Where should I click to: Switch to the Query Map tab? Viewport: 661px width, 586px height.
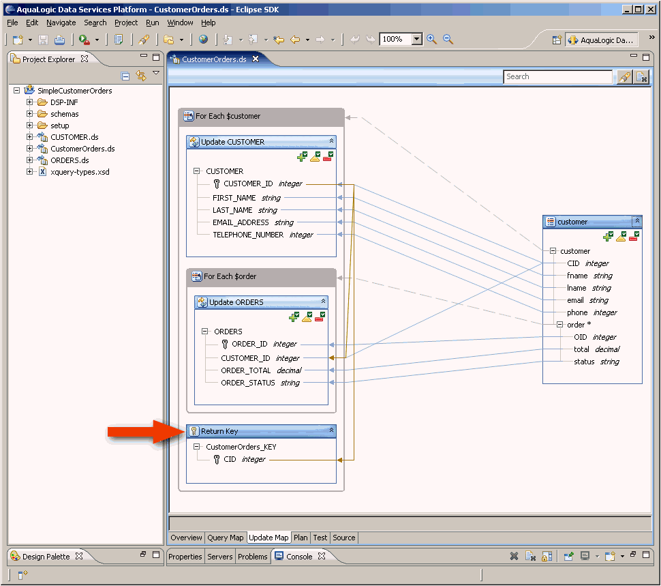[x=225, y=538]
